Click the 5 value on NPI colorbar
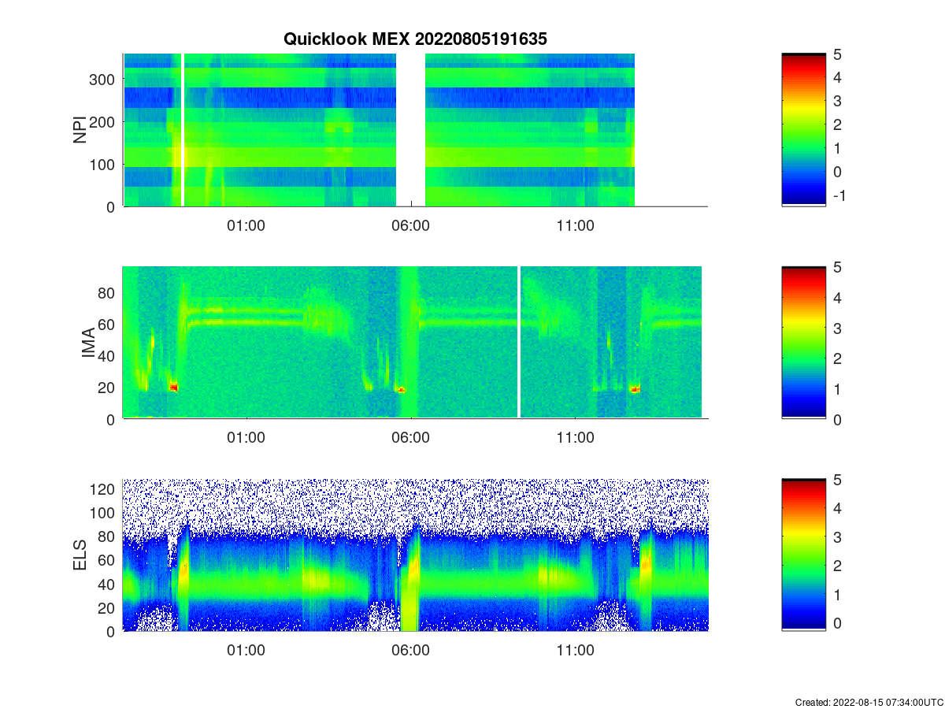945x709 pixels. 838,54
